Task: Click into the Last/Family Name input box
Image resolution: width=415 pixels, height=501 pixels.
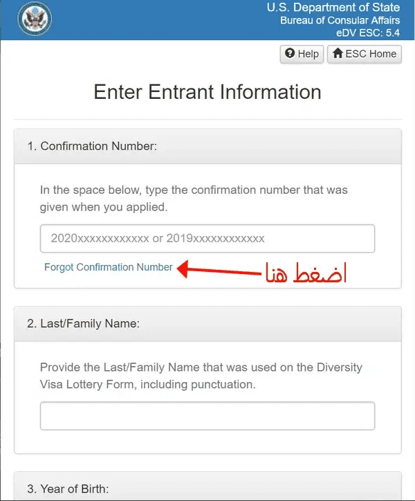Action: [207, 416]
